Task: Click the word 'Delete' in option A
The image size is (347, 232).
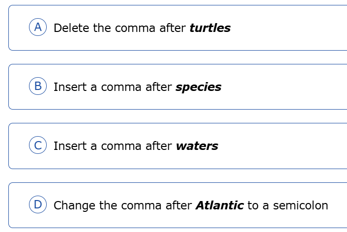Action: (72, 28)
